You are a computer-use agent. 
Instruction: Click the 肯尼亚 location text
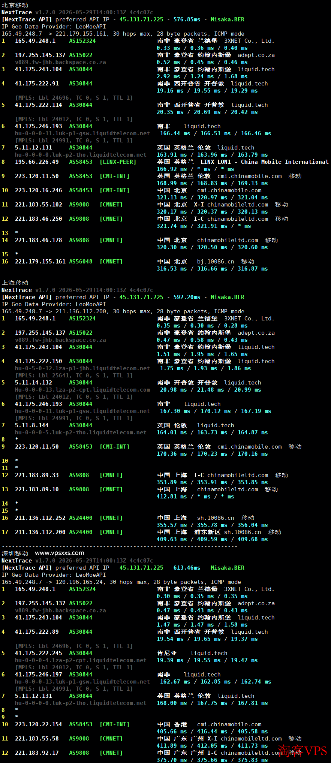(x=167, y=653)
